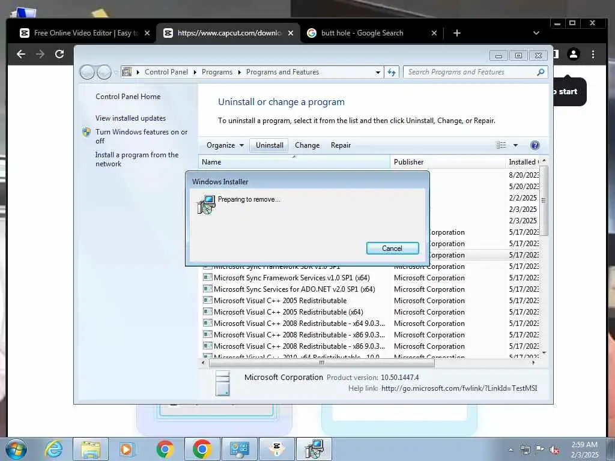Click the CapCut installer taskbar button
This screenshot has width=615, height=461.
[277, 449]
